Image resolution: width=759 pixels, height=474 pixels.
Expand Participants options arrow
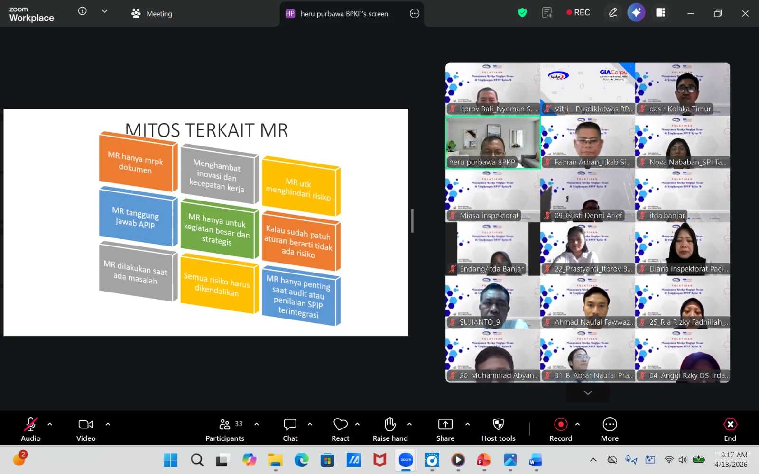click(257, 424)
